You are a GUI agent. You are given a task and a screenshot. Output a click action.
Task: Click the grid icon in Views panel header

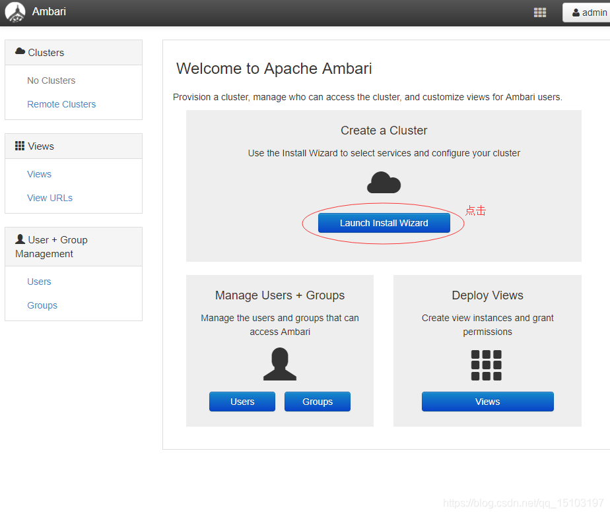20,146
